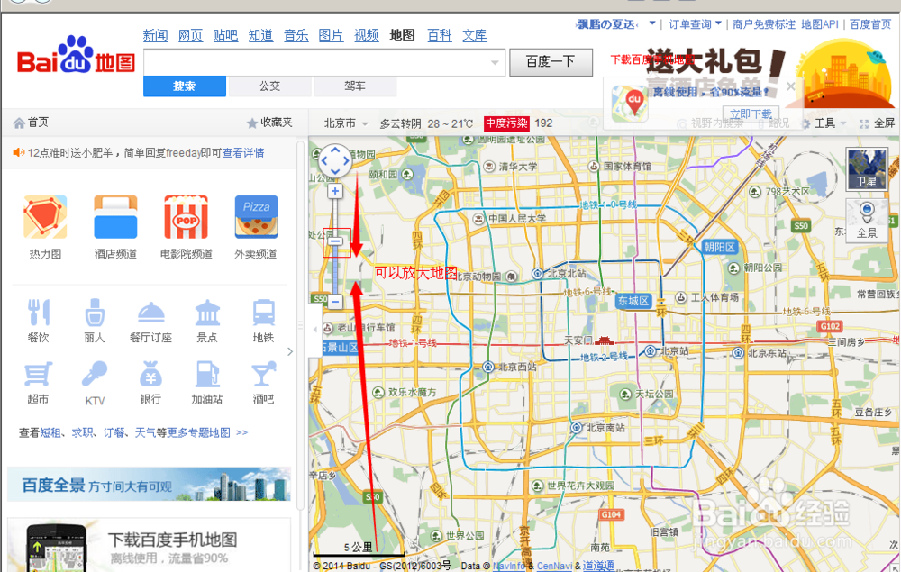
Task: Close the download promo popup
Action: [791, 86]
